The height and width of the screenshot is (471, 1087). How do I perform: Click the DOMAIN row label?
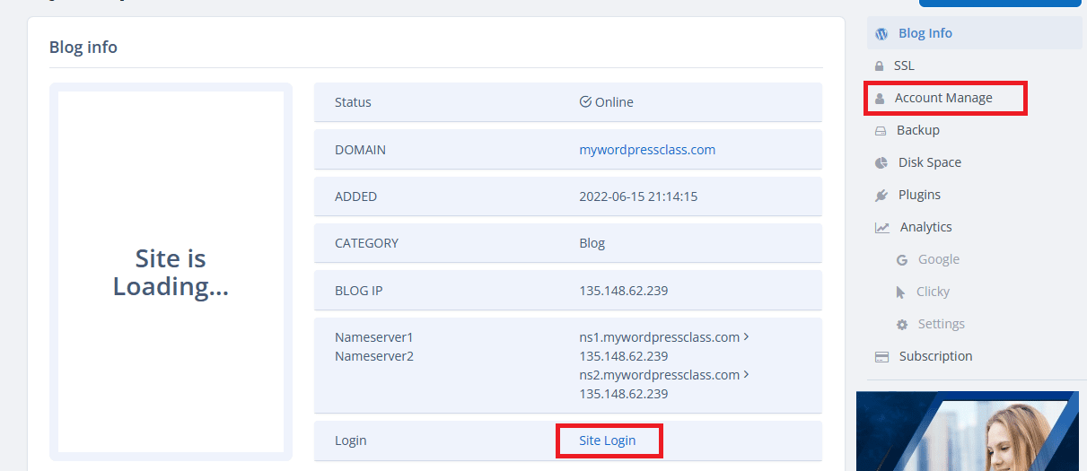click(360, 150)
